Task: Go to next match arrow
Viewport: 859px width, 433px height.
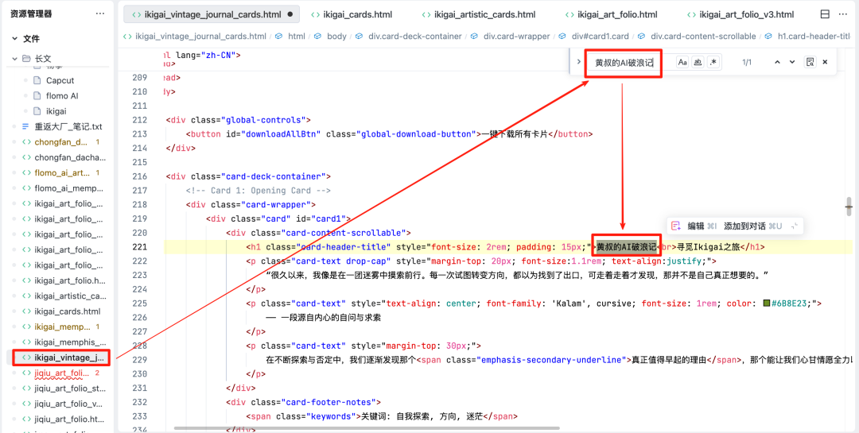Action: point(791,63)
